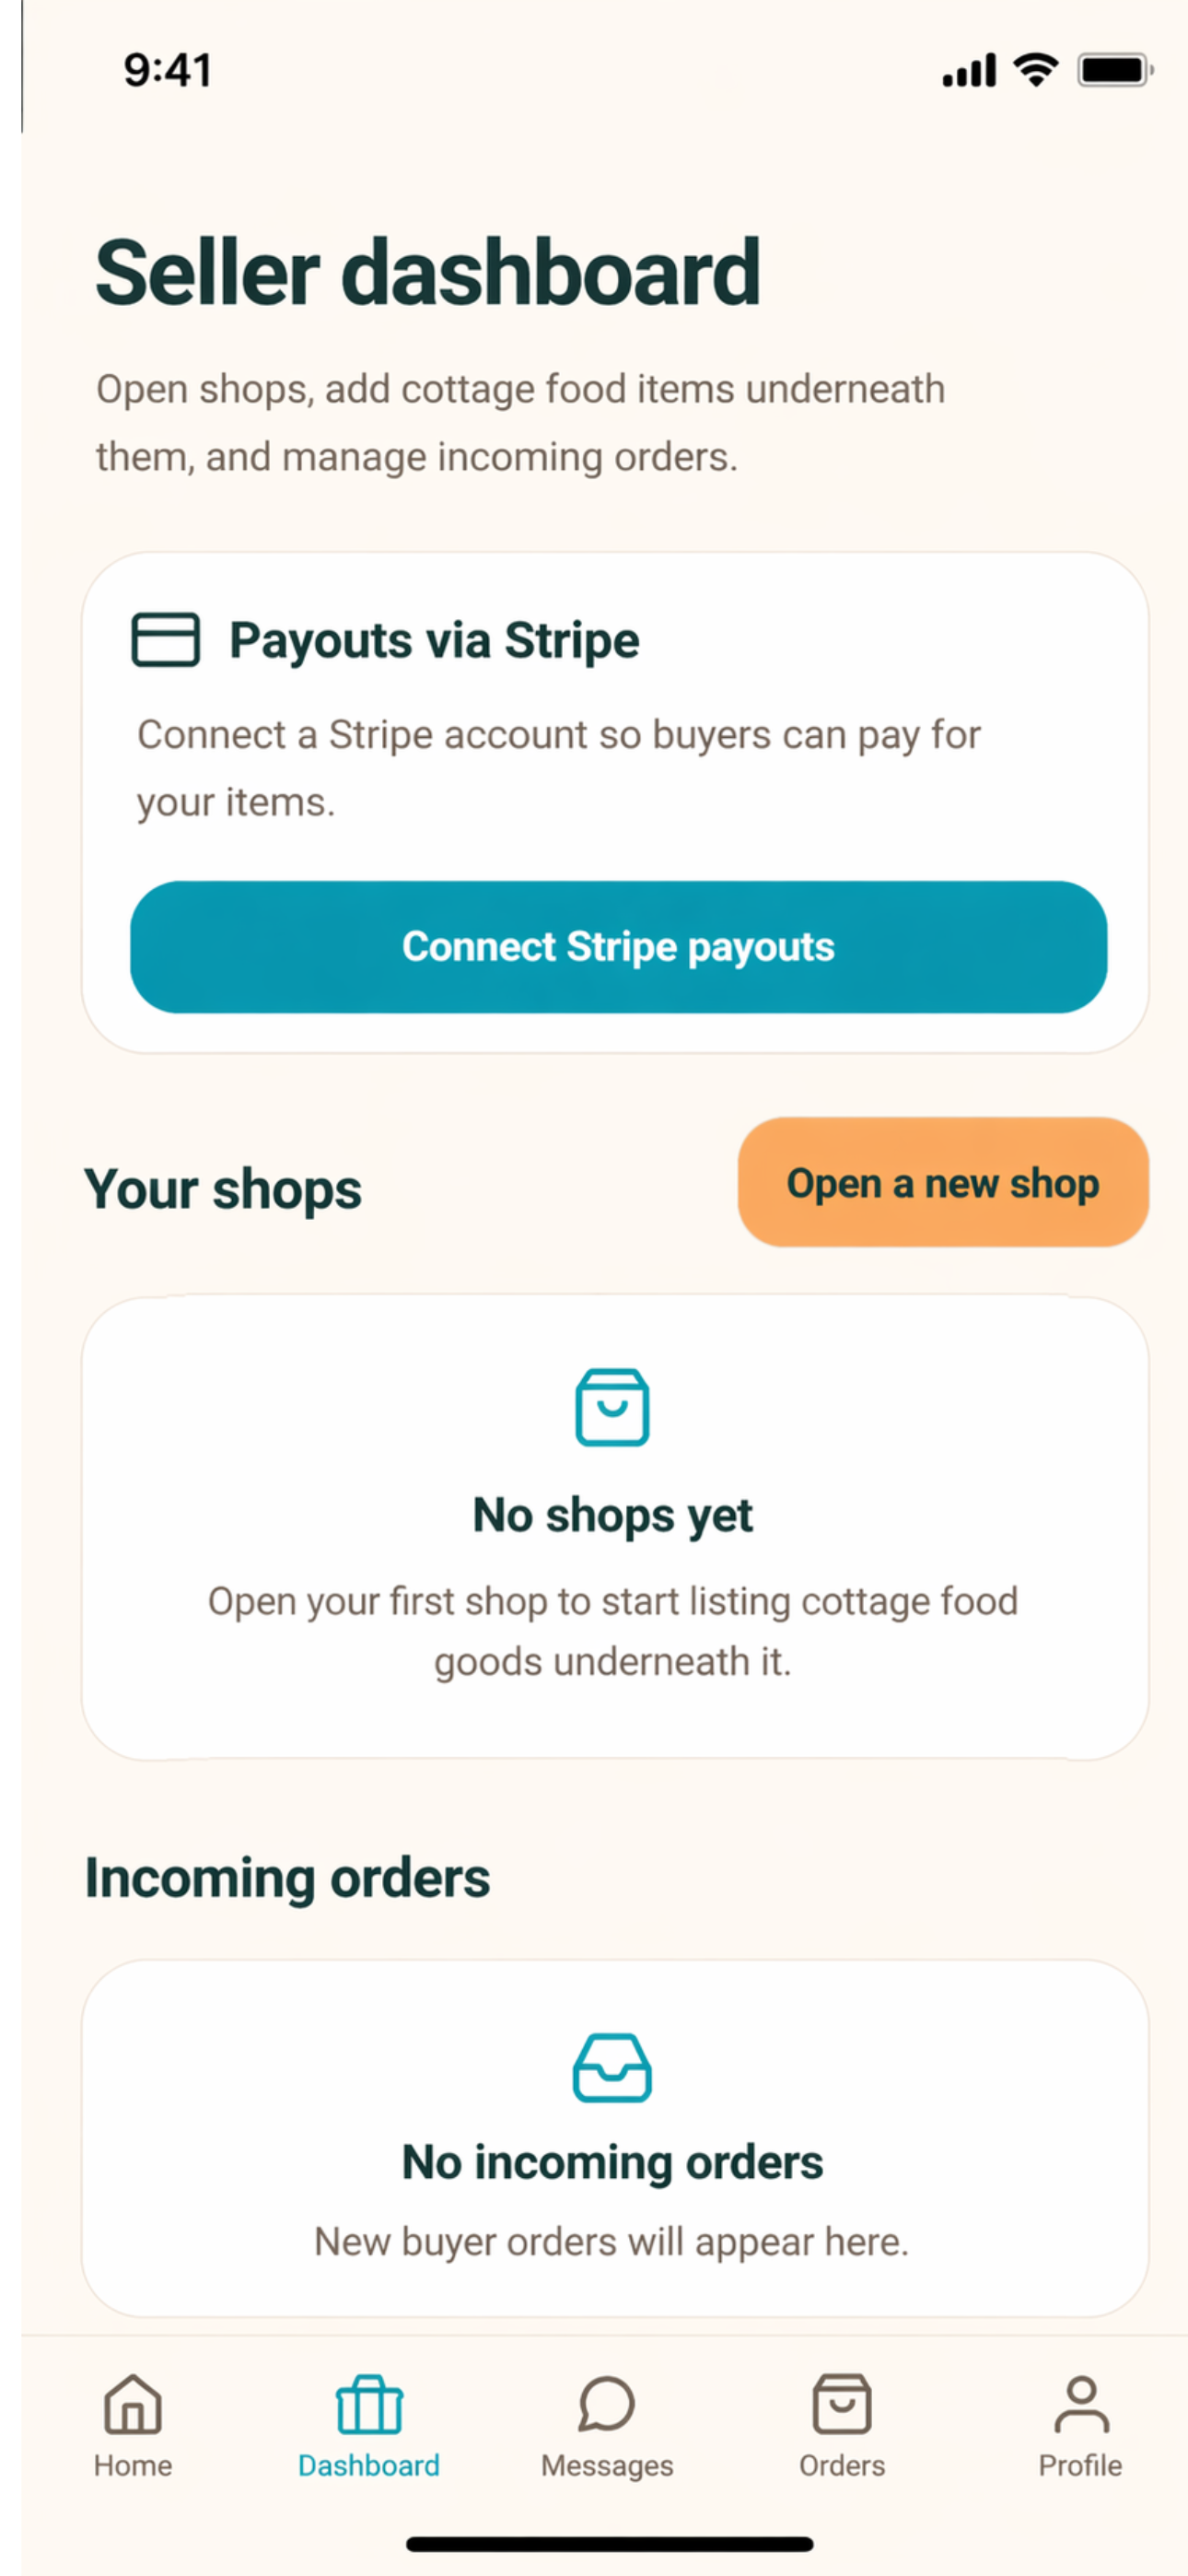Tap the shopping bag icon above No shops yet
The height and width of the screenshot is (2576, 1188).
pos(612,1407)
